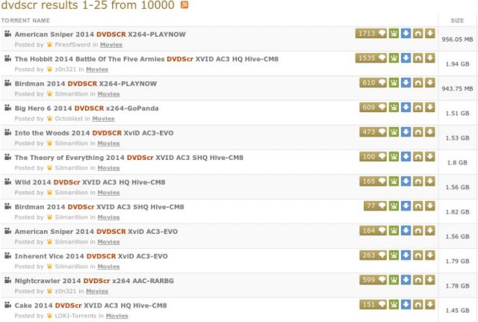Click torrent download arrow for Into the Woods
The width and height of the screenshot is (478, 322).
[430, 132]
